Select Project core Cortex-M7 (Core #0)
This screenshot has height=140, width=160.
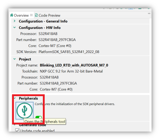56,89
